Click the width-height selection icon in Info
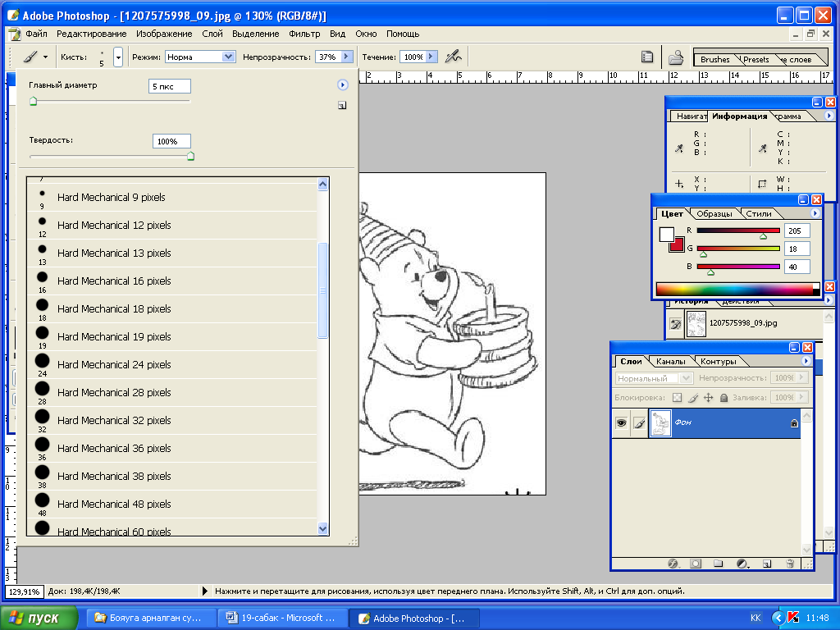This screenshot has width=840, height=630. pyautogui.click(x=762, y=184)
